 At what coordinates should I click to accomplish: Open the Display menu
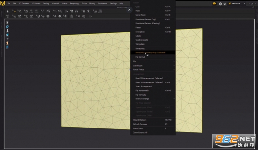(92, 4)
